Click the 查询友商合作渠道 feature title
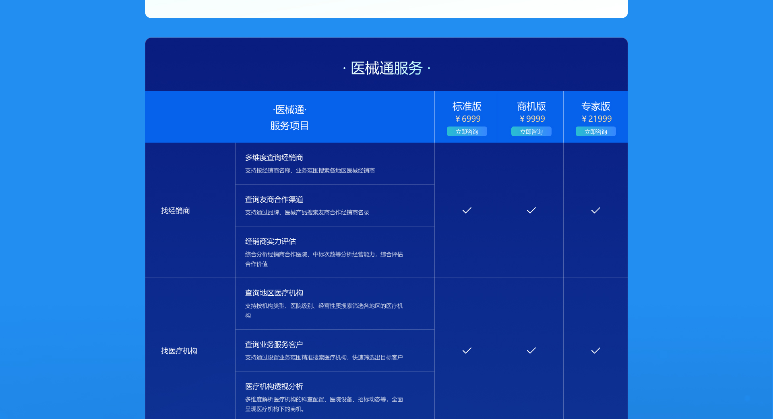The width and height of the screenshot is (773, 419). coord(274,199)
